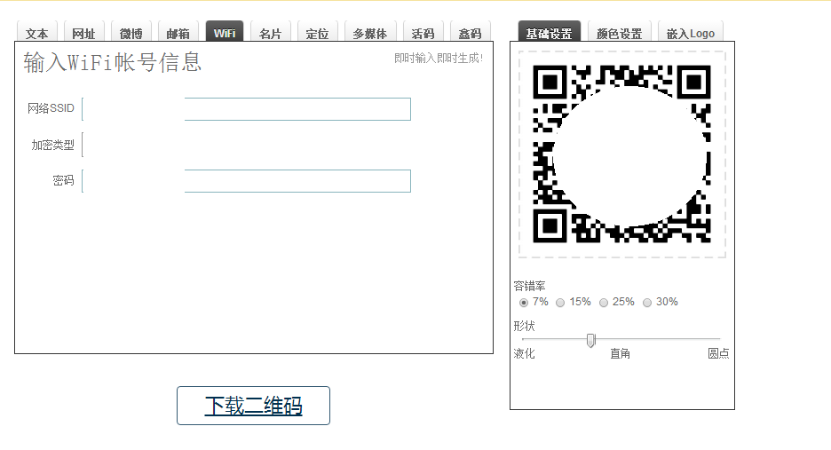The width and height of the screenshot is (831, 450).
Task: Open the 名片 tab
Action: coord(270,32)
